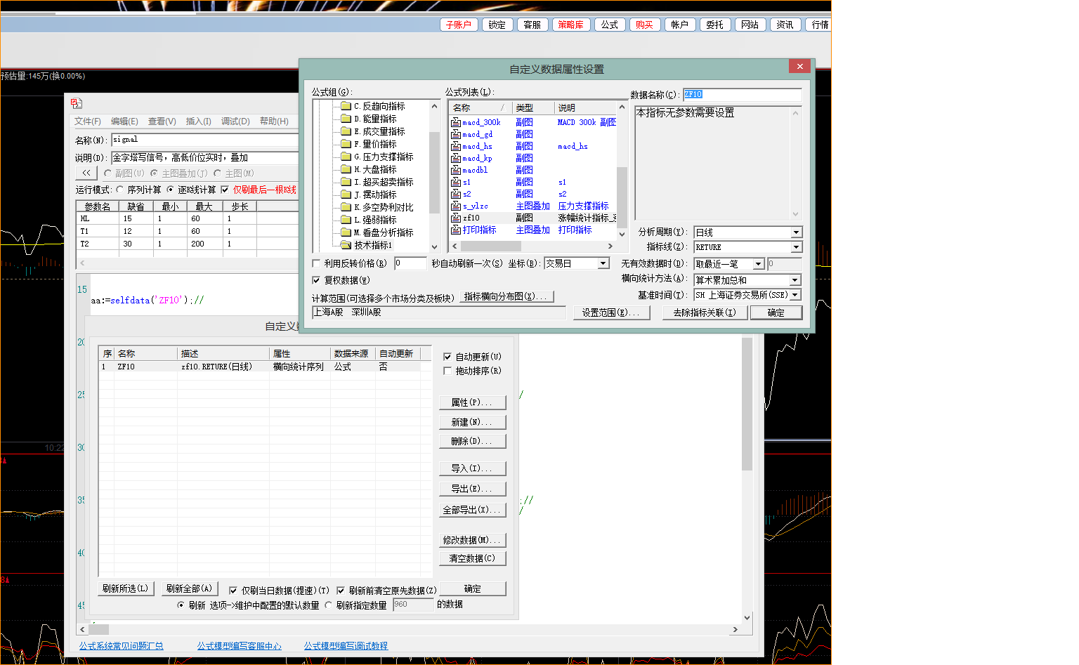Select the s_ylzc formula icon

456,206
